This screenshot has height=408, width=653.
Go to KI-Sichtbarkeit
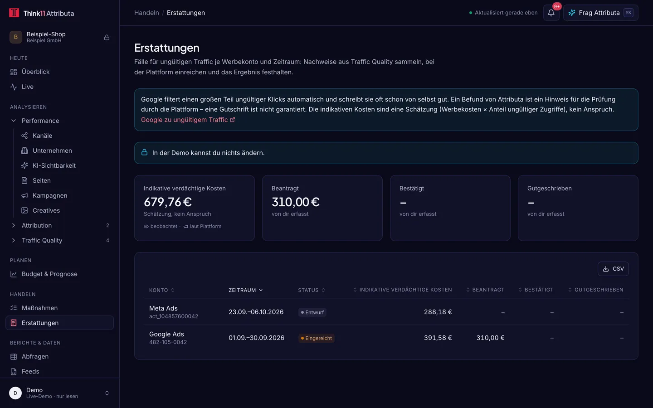[x=65, y=165]
